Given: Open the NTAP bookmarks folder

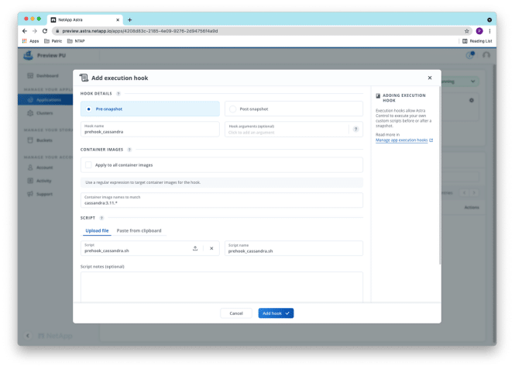Looking at the screenshot, I should click(76, 41).
